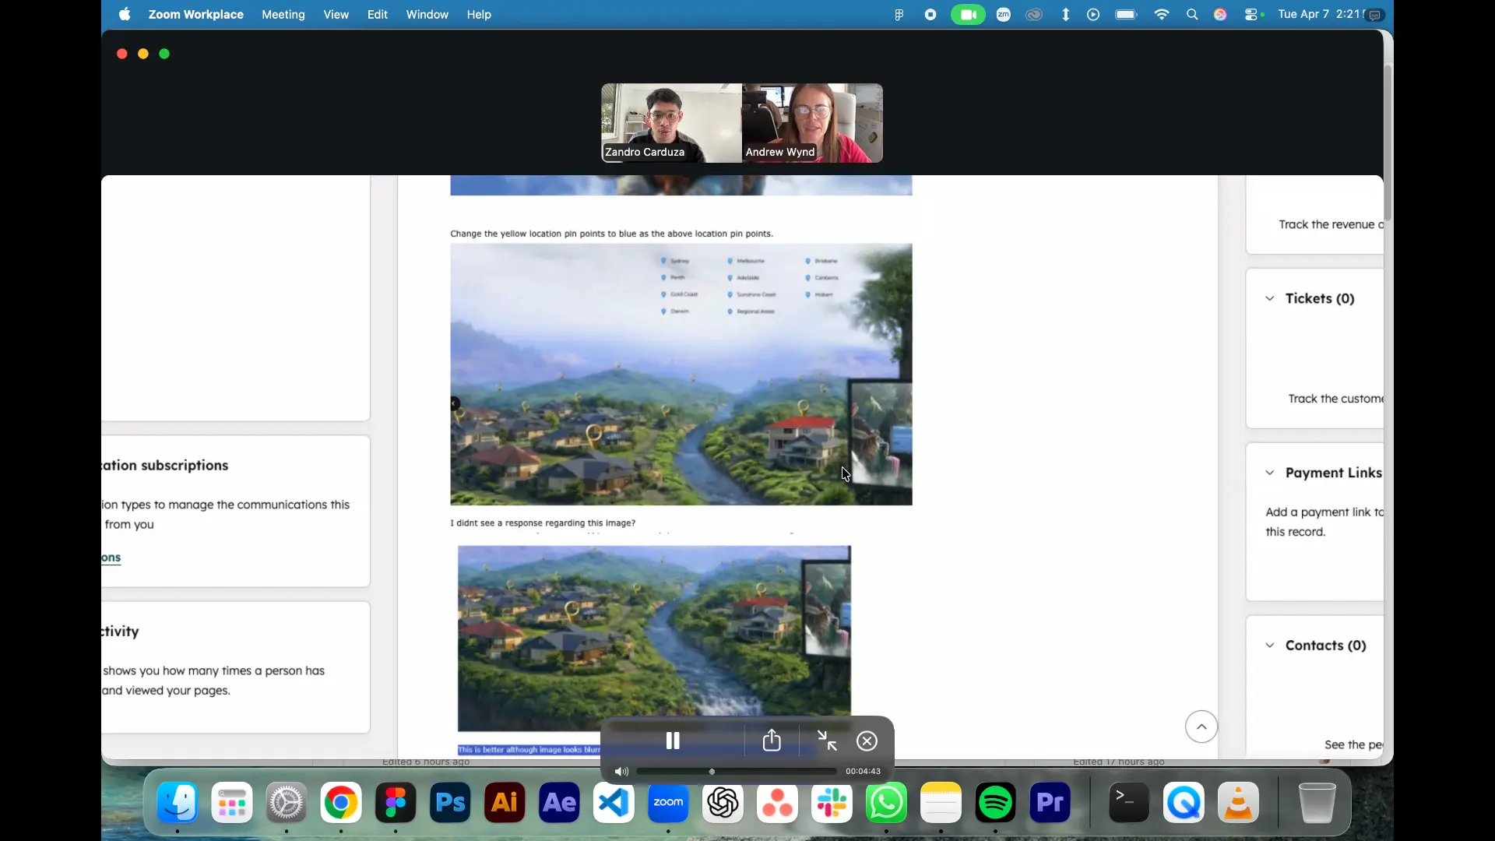Exit full screen using the inward arrows icon
This screenshot has width=1495, height=841.
[x=827, y=741]
